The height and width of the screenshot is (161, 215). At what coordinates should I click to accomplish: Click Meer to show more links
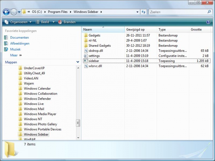(x=14, y=55)
